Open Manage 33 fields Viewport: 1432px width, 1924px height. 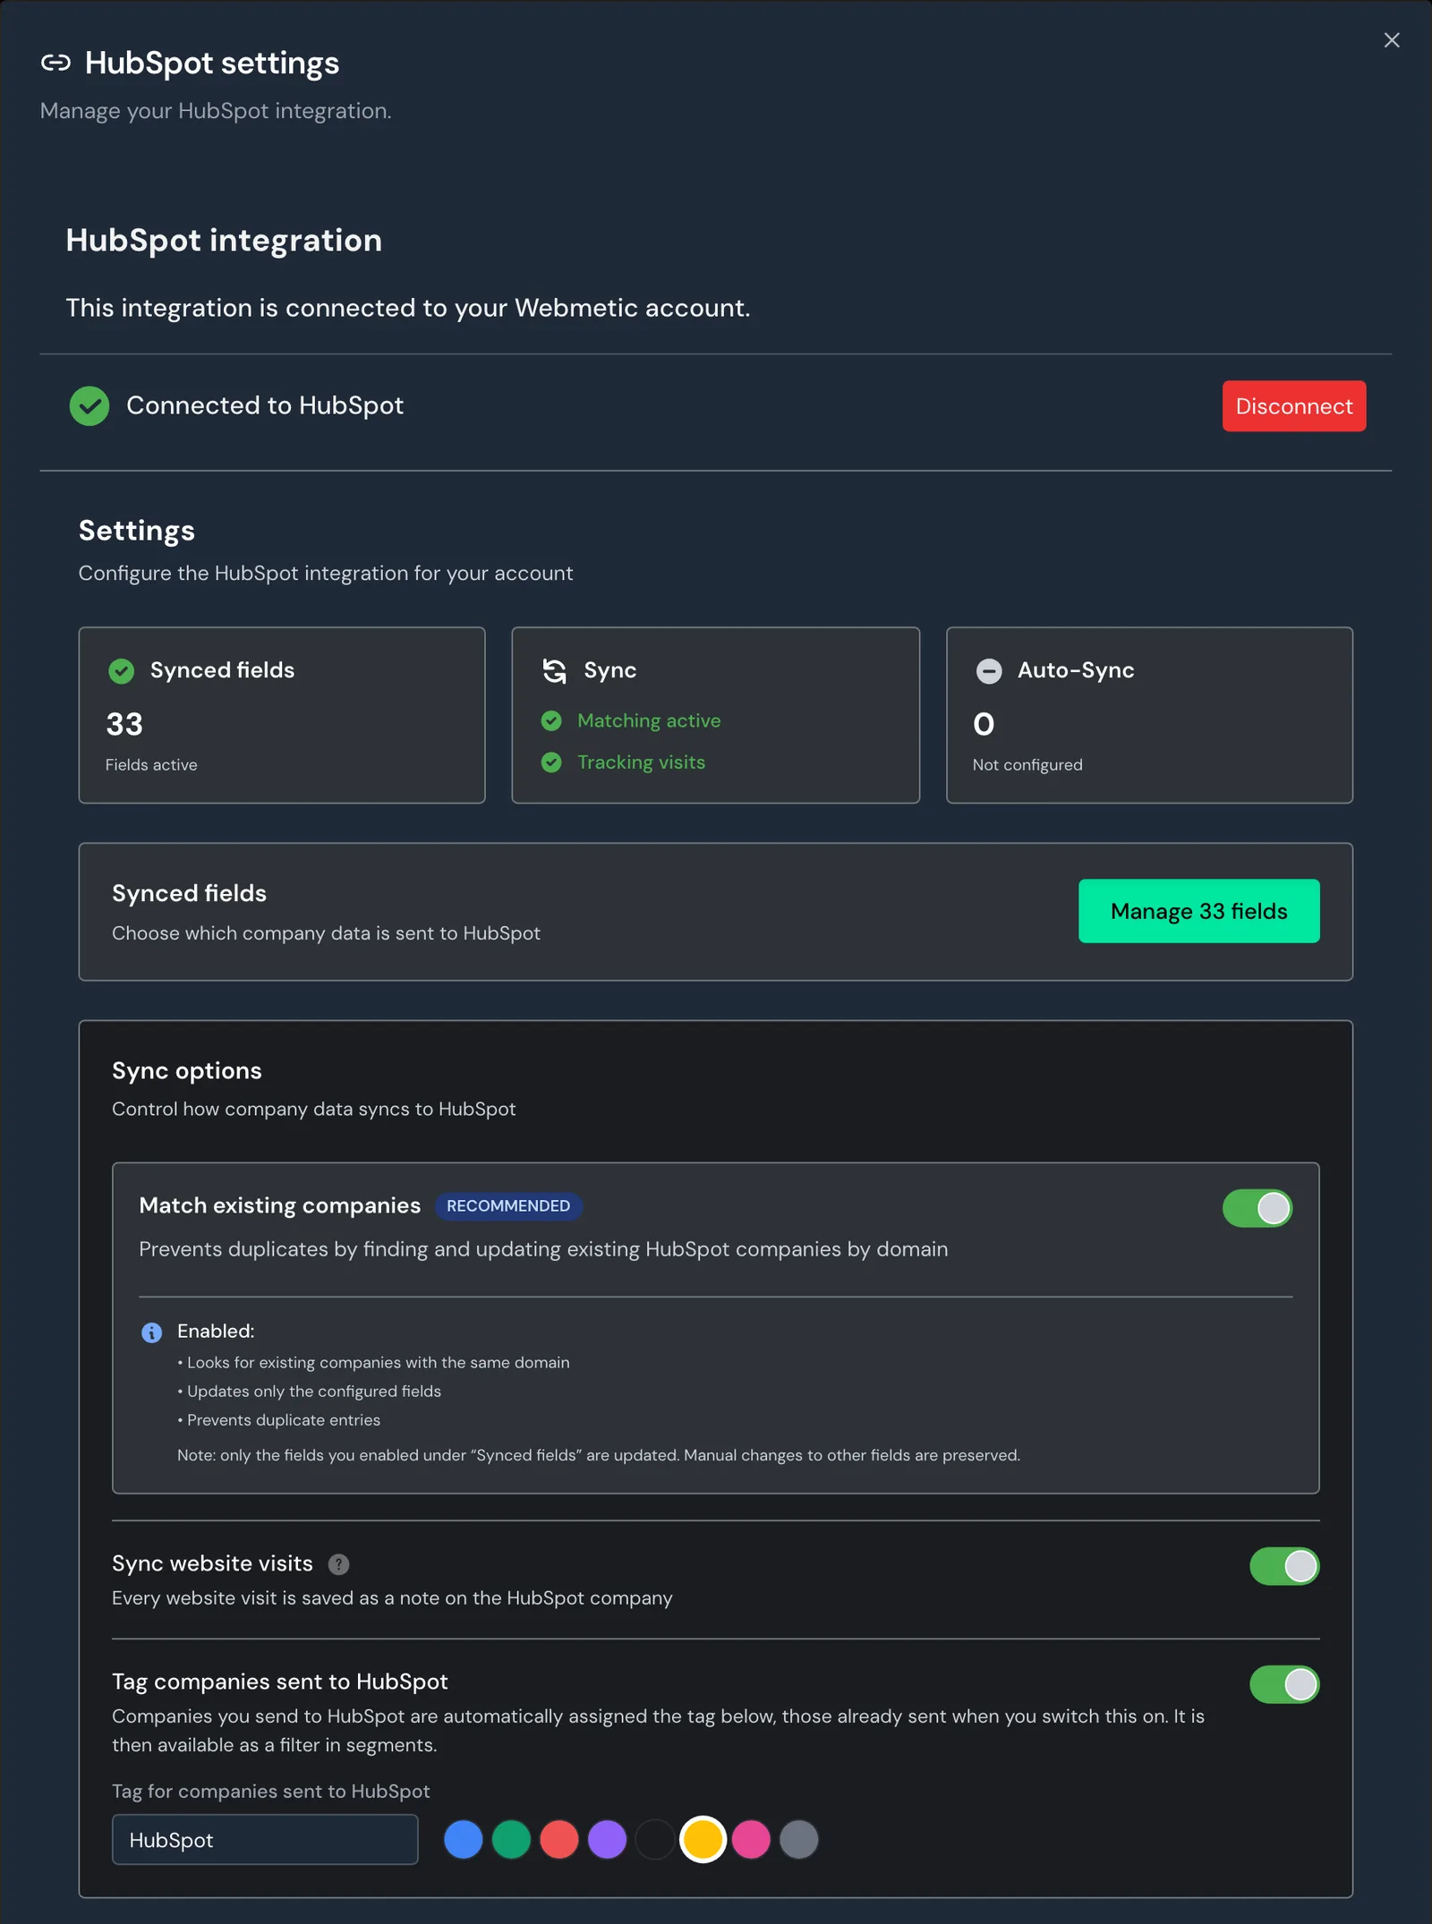tap(1199, 911)
